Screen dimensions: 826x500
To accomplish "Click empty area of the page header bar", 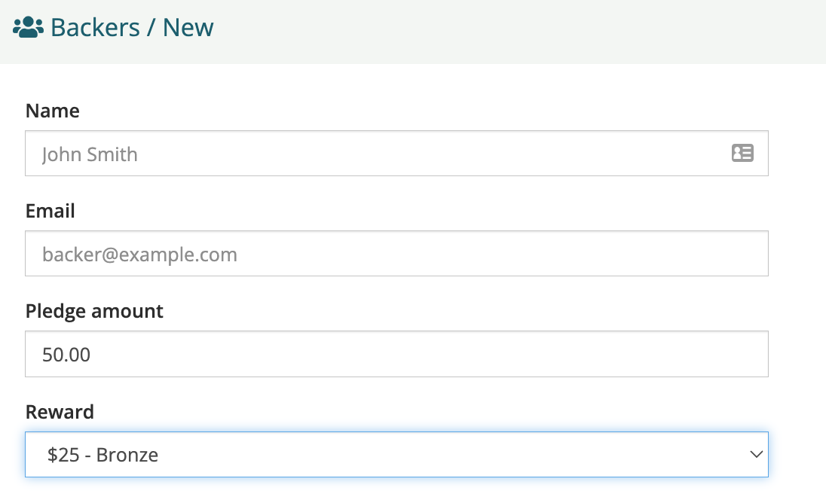I will pos(516,32).
